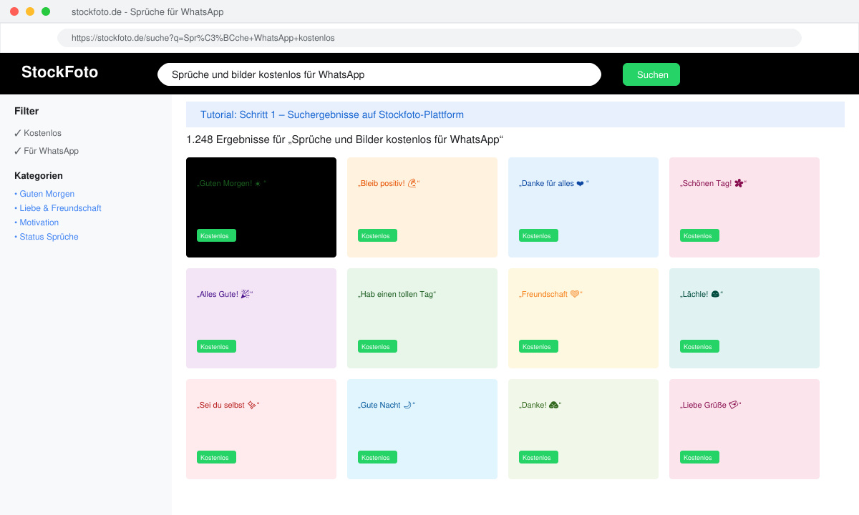
Task: Click Kostenlos badge on Alles Gute card
Action: click(x=216, y=346)
